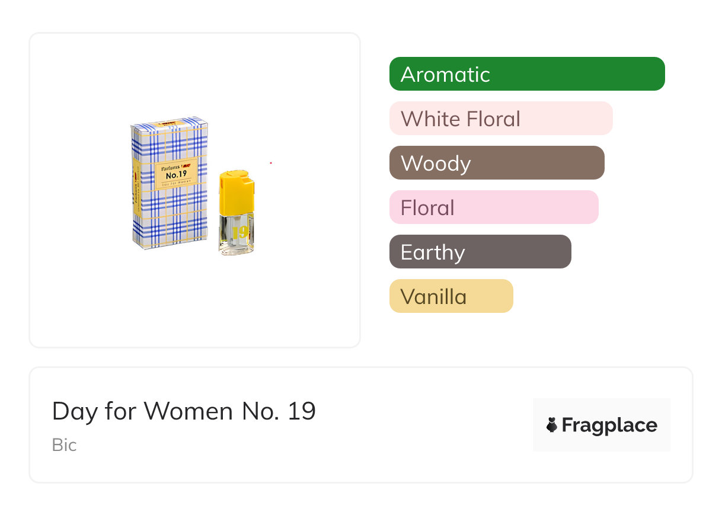
Task: Click the Earthy label text
Action: pyautogui.click(x=432, y=252)
